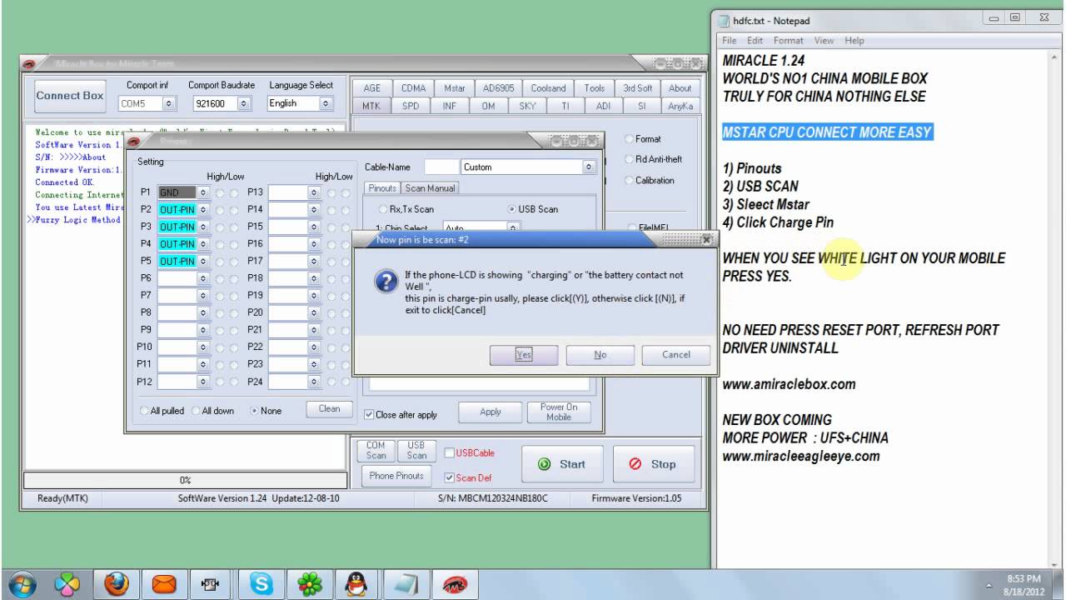Open the Skype taskbar icon
Viewport: 1066px width, 600px height.
262,584
